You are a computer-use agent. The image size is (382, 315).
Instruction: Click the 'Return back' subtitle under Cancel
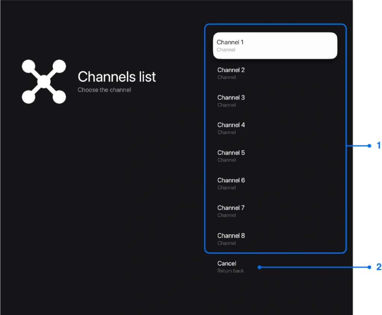point(231,271)
